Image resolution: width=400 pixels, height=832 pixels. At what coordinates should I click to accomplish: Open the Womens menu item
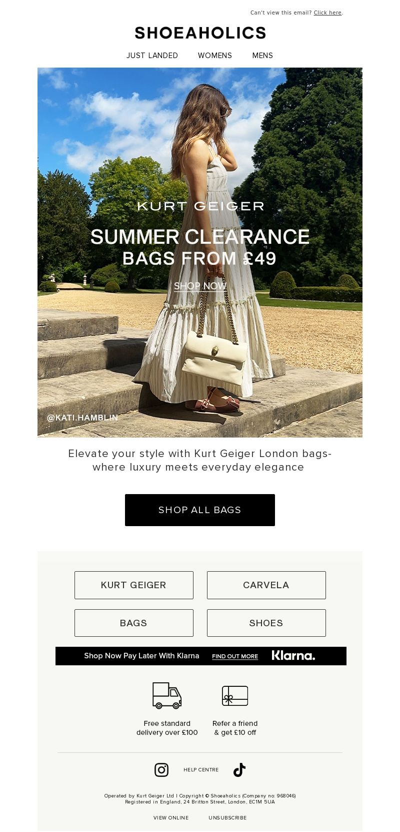[215, 56]
